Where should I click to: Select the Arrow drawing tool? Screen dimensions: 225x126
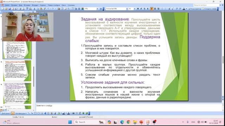32,113
